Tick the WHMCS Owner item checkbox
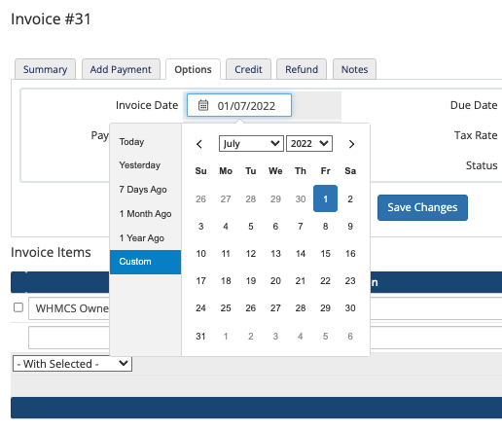Image resolution: width=502 pixels, height=431 pixels. pos(18,307)
